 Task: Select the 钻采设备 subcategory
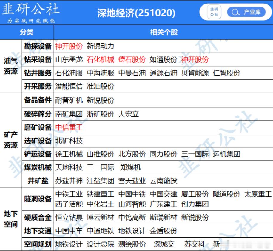[38, 60]
